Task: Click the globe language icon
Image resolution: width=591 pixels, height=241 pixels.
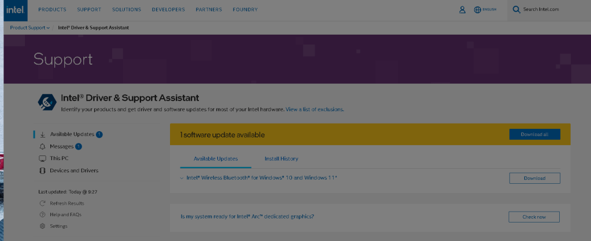Action: (477, 10)
